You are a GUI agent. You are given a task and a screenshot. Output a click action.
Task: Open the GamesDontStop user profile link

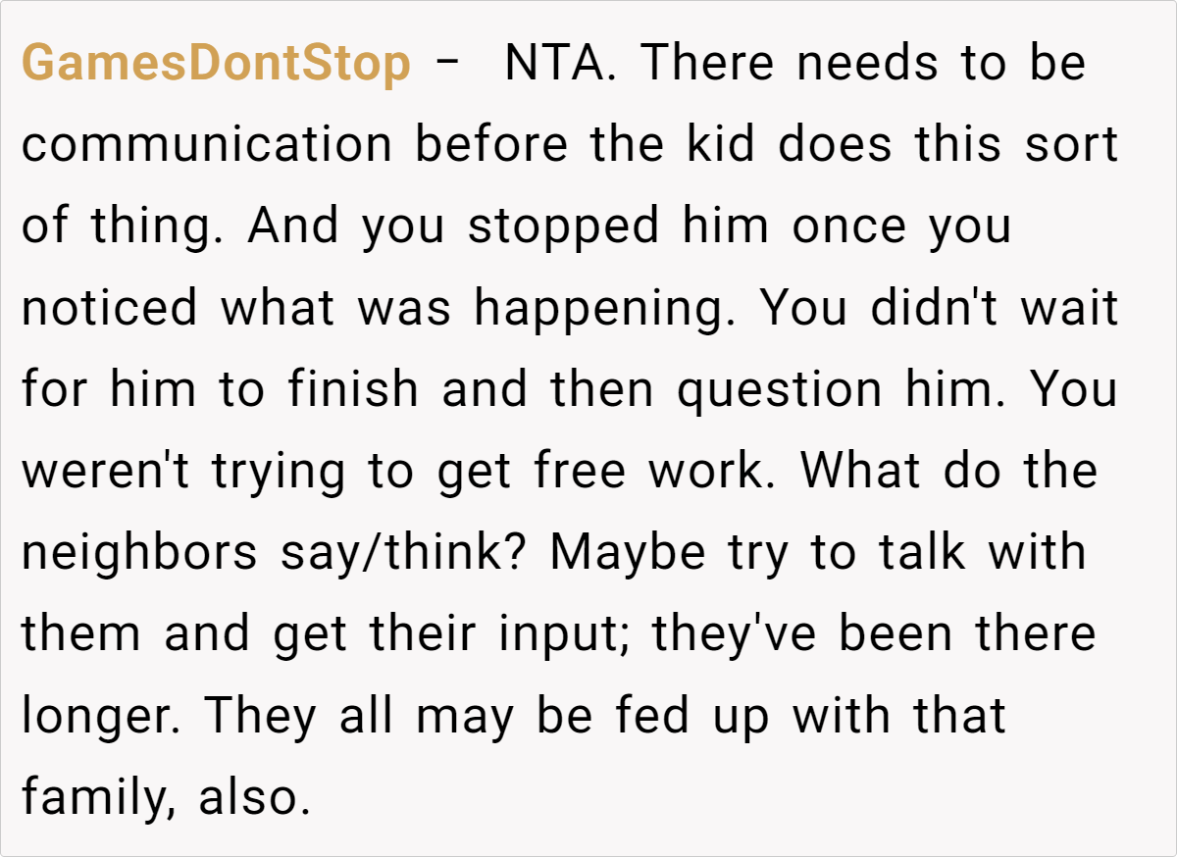pos(216,64)
